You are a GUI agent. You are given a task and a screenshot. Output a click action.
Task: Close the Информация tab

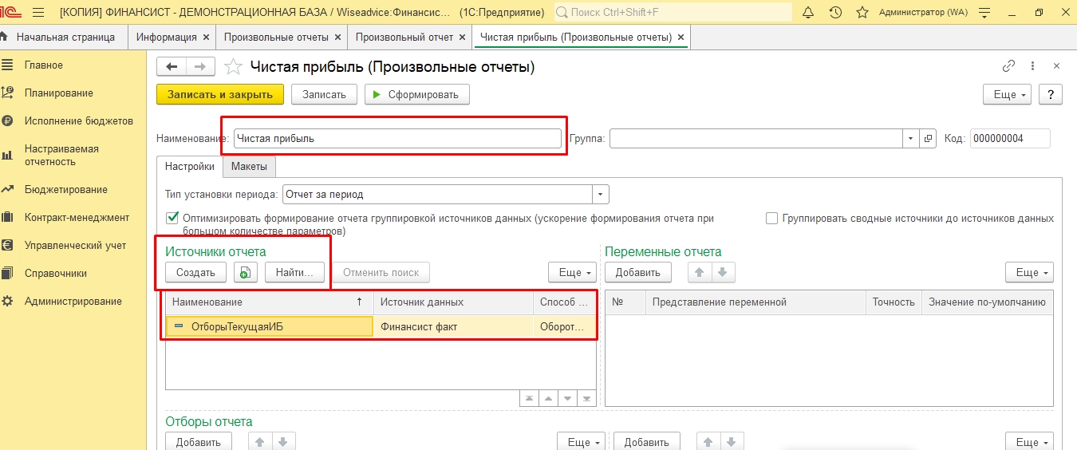click(207, 37)
